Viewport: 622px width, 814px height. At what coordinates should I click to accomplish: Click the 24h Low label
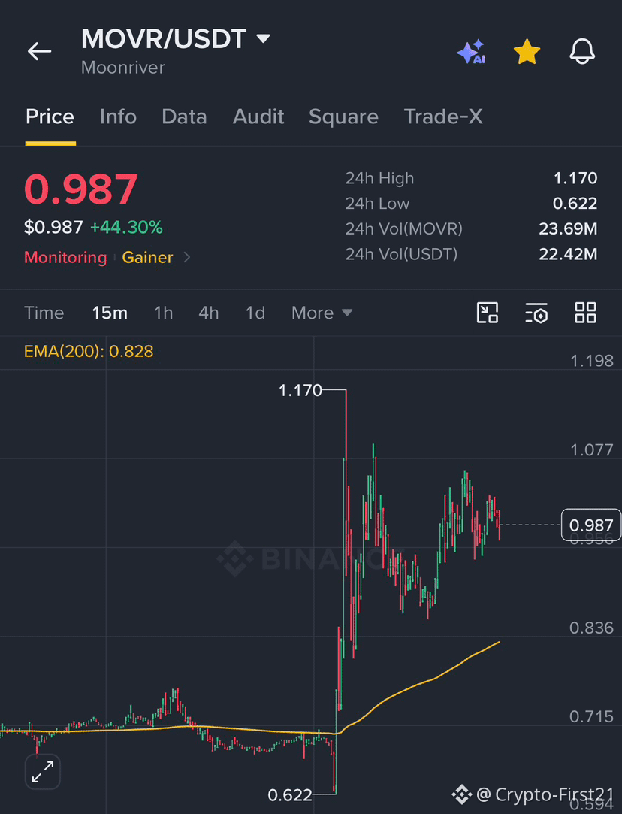coord(377,204)
